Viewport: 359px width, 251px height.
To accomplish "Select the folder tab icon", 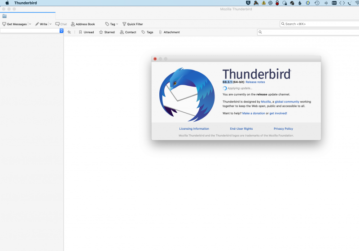I will click(4, 16).
